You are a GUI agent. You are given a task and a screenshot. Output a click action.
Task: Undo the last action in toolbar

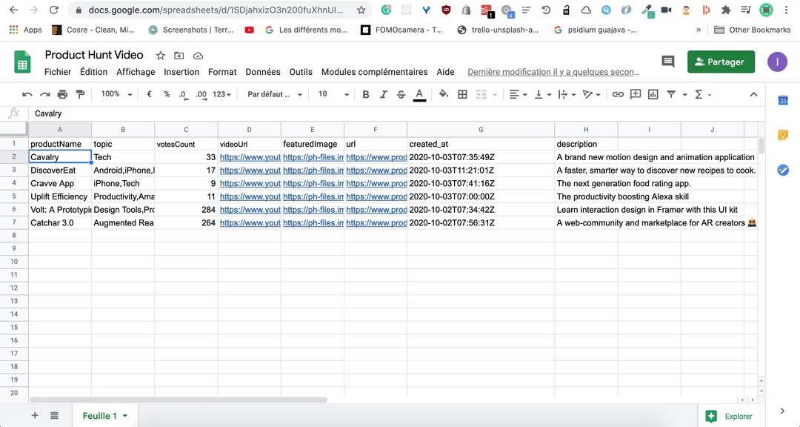[x=27, y=94]
